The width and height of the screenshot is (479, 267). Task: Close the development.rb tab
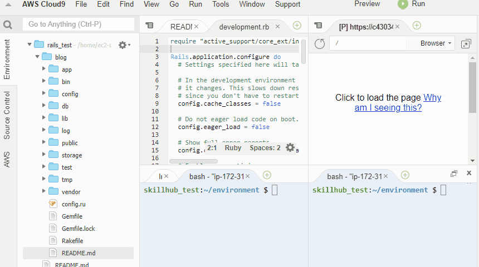tap(277, 27)
